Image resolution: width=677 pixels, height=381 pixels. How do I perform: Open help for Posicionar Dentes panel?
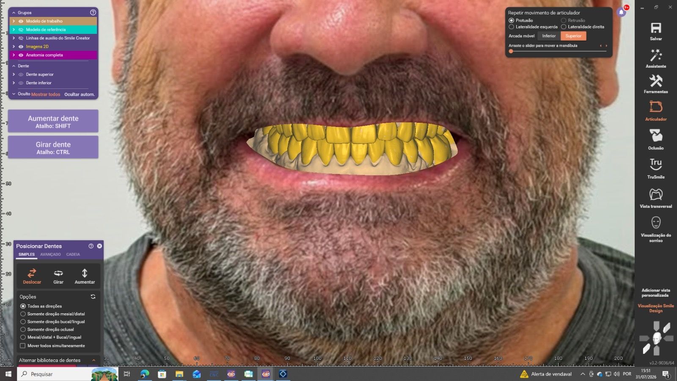(91, 246)
